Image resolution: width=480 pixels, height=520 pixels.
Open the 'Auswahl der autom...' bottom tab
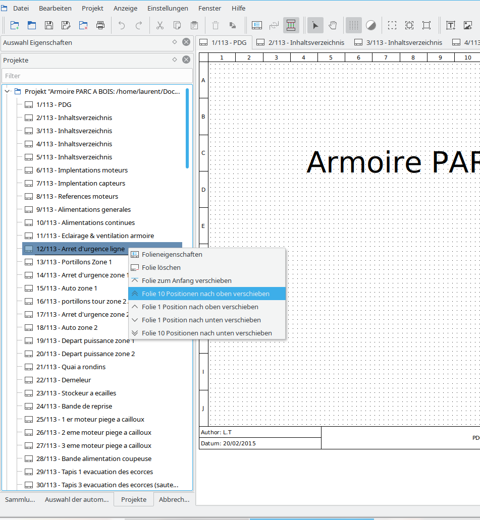point(77,499)
